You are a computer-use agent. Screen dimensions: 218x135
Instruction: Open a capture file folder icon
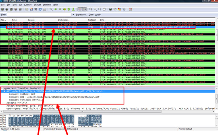(x=27, y=9)
